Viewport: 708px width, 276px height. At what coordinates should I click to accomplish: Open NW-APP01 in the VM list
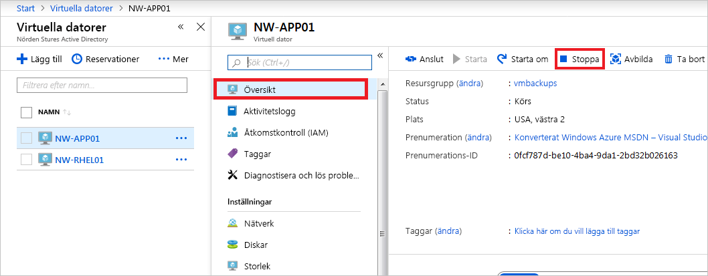point(77,139)
